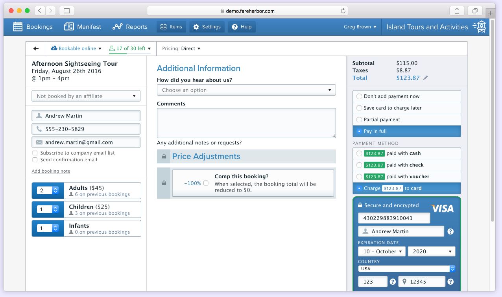Click the Add booking note link

point(51,171)
